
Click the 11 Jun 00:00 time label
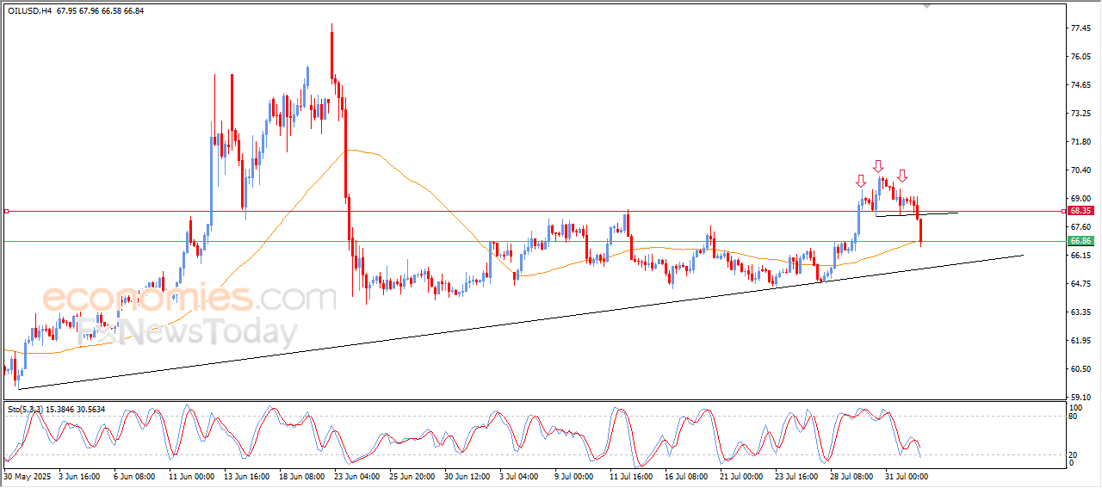[x=191, y=475]
